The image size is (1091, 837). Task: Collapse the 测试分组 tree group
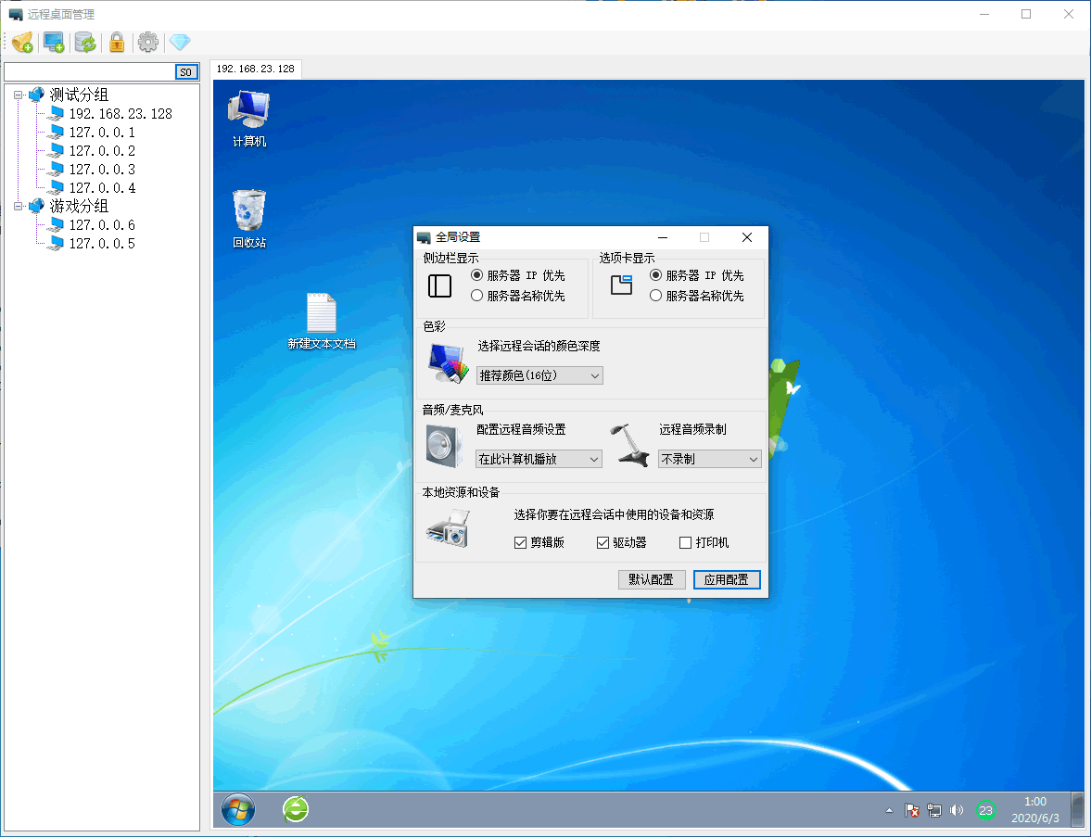(x=19, y=95)
